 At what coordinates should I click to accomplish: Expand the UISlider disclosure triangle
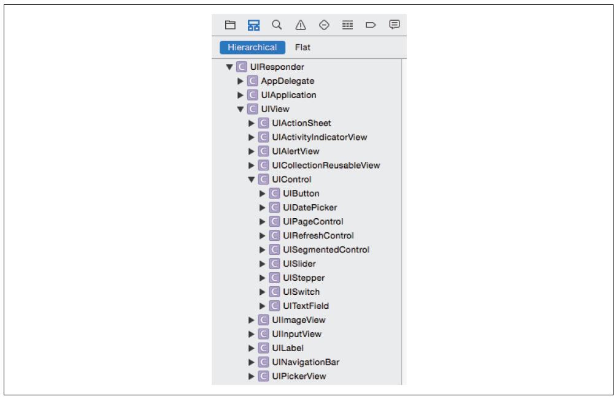coord(263,264)
